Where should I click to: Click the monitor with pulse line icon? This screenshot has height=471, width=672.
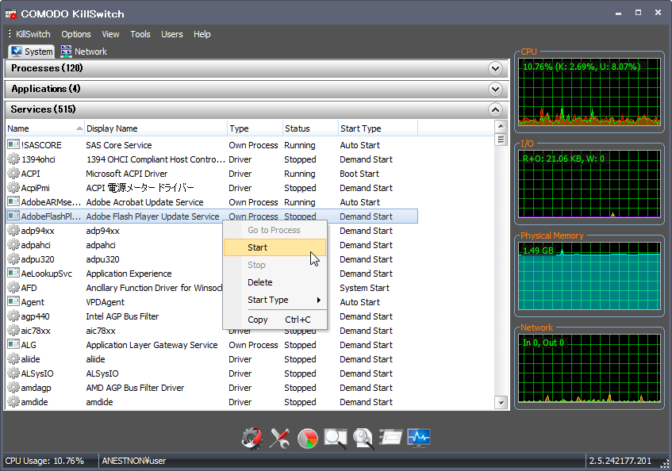(419, 438)
